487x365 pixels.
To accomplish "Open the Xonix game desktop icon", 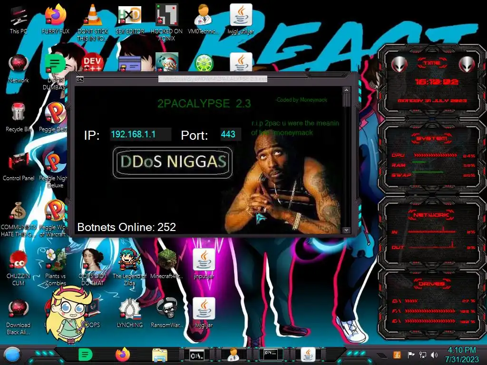I will [x=166, y=22].
